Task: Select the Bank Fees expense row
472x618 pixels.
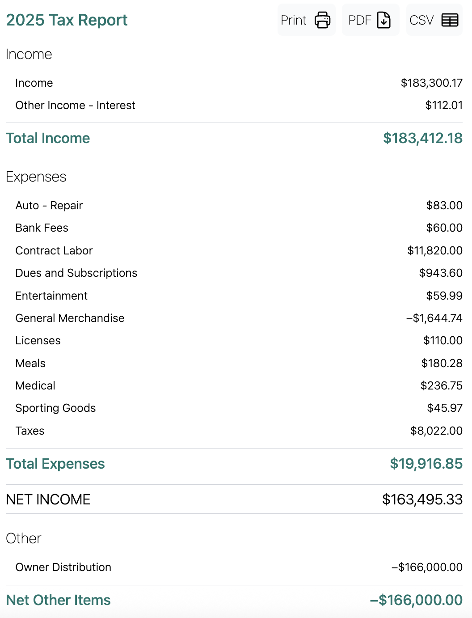Action: (x=42, y=228)
